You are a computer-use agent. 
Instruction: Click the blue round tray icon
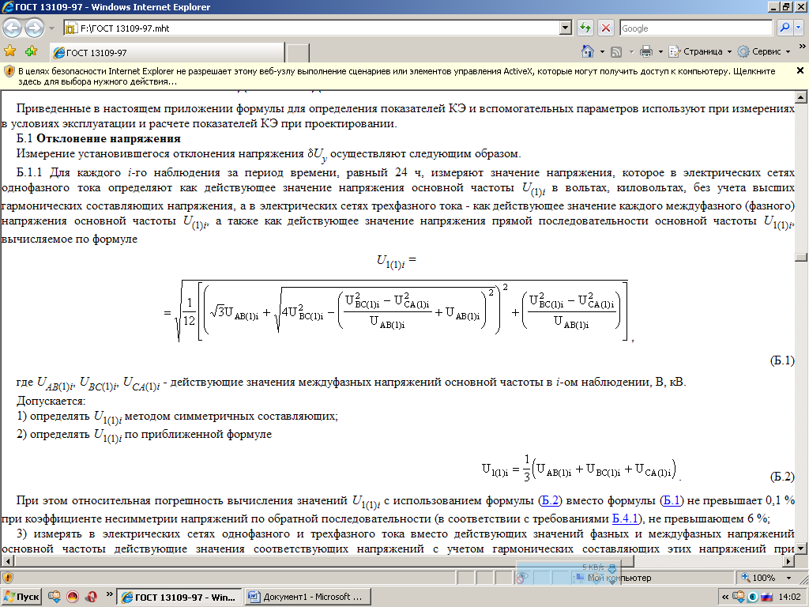point(753,598)
